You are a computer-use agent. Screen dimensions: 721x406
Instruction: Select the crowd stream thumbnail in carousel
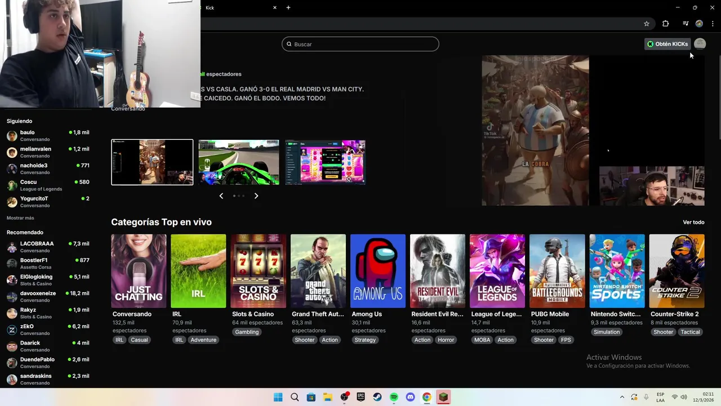tap(152, 162)
